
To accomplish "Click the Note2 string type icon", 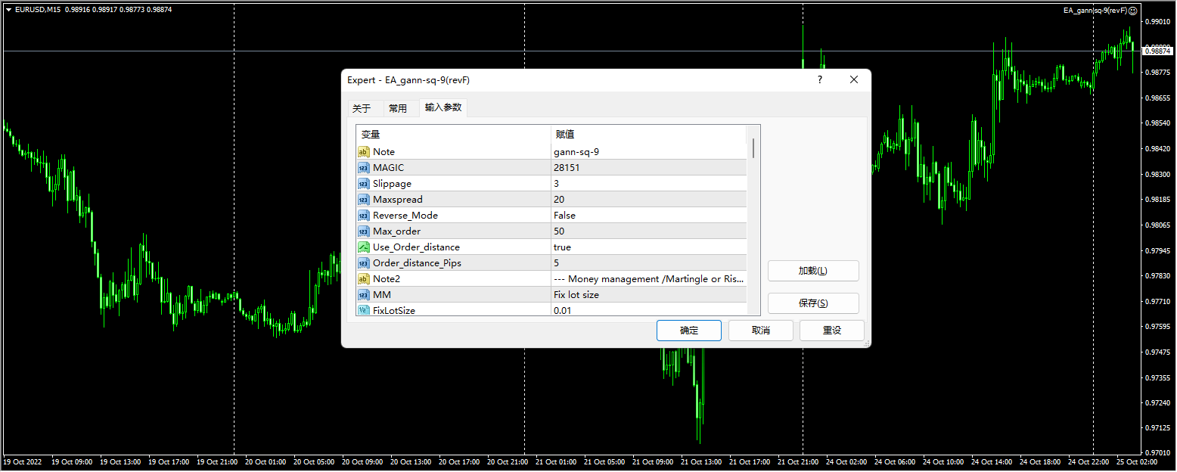I will click(363, 279).
